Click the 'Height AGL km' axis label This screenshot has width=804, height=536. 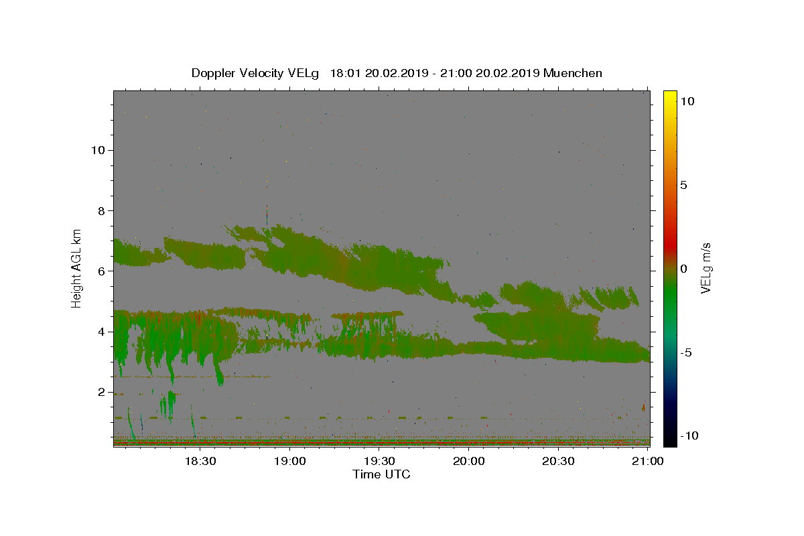tap(76, 267)
